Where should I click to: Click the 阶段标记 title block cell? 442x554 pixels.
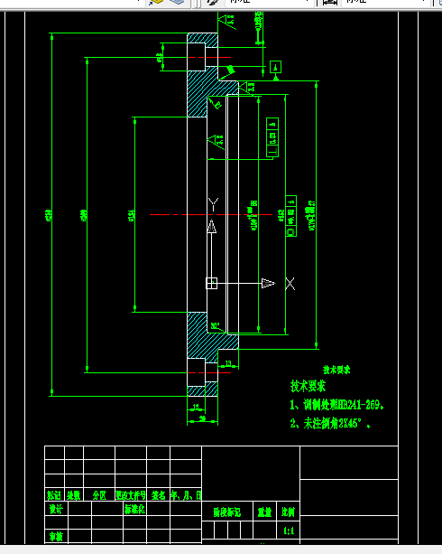[227, 512]
